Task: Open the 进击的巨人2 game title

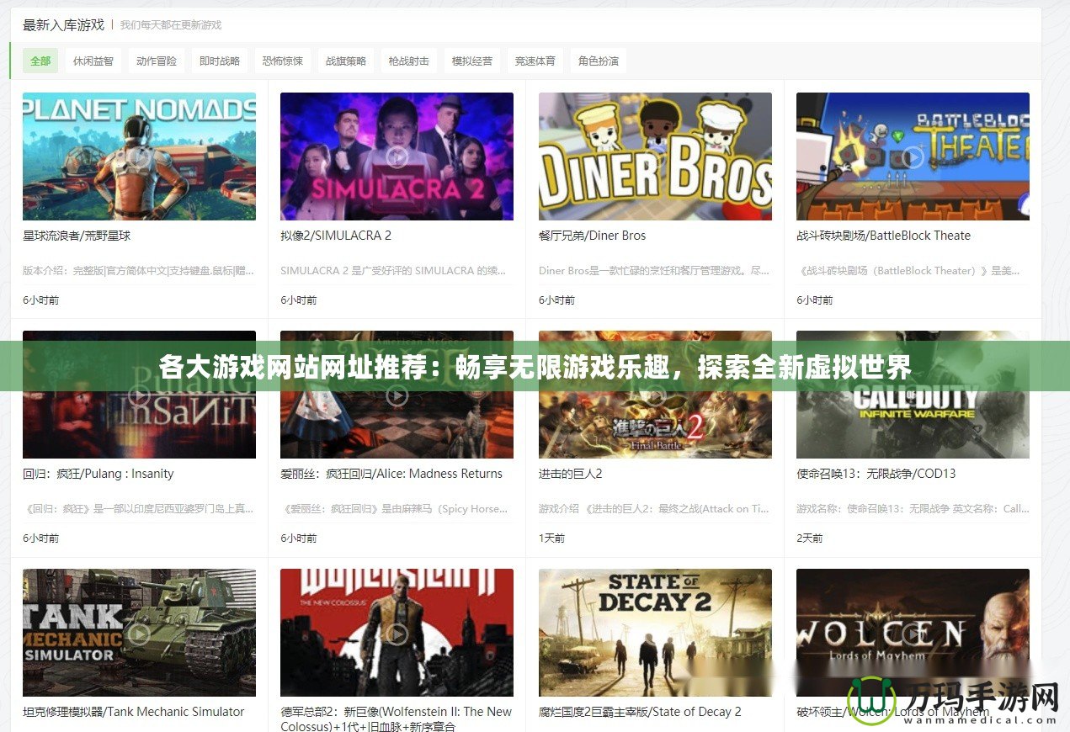Action: tap(571, 474)
